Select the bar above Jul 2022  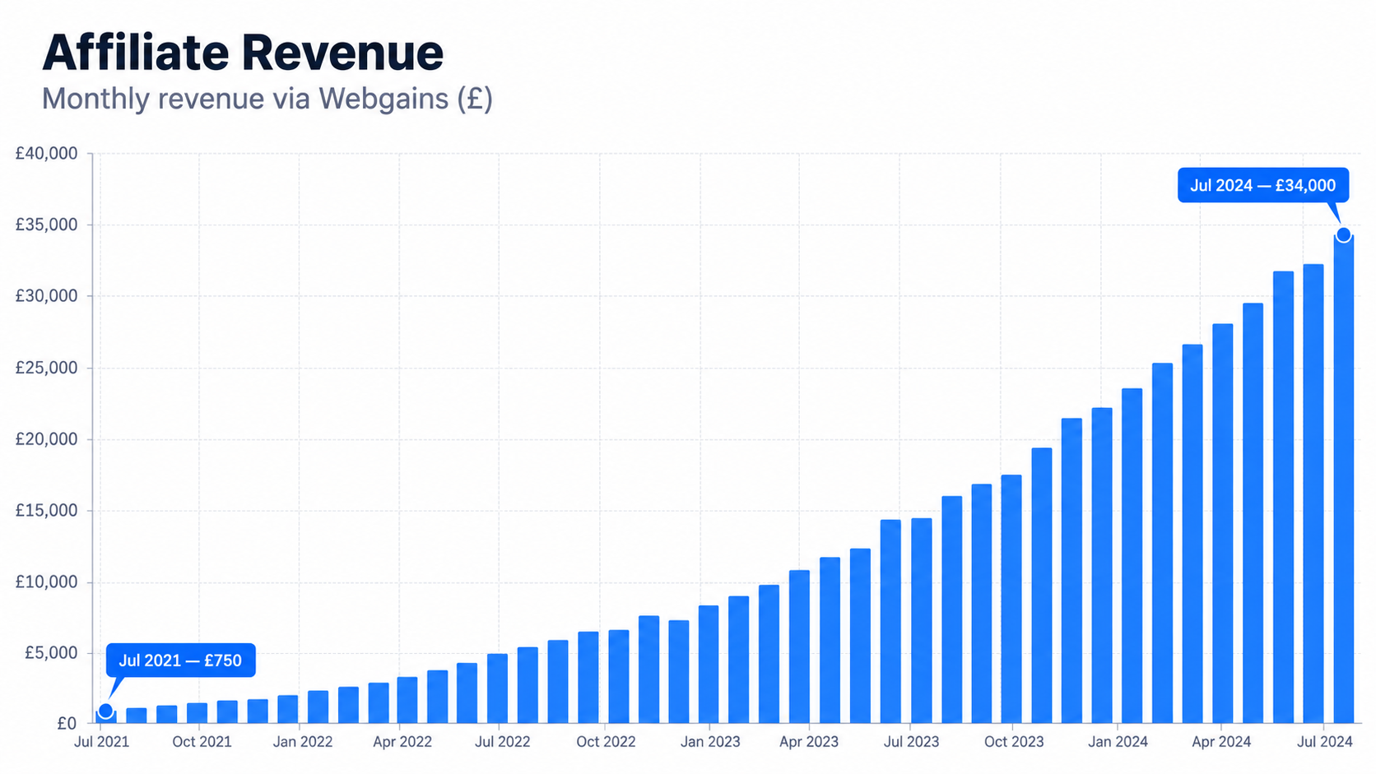497,689
